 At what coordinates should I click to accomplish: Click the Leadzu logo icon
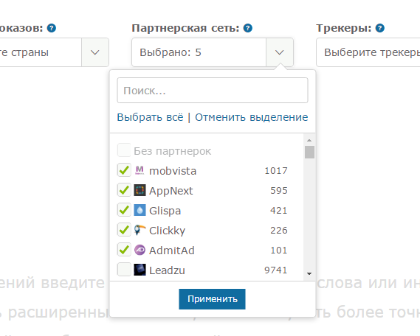click(x=140, y=270)
